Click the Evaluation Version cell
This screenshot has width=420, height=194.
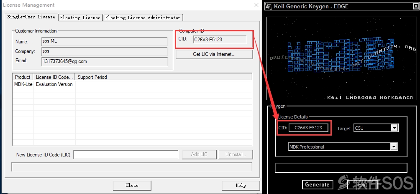click(54, 84)
